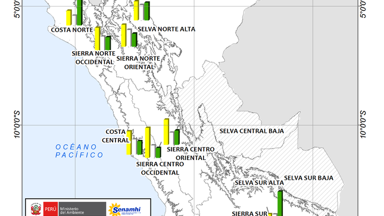Select the tall green bar above Costa Norte
This screenshot has width=384, height=216.
coord(80,12)
